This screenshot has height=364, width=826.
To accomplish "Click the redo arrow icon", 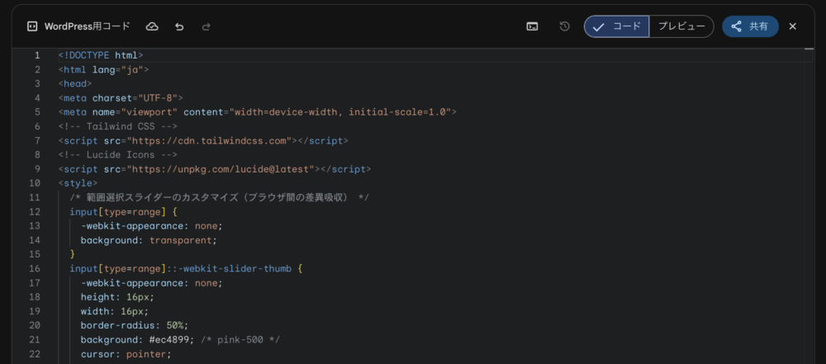I will coord(206,26).
